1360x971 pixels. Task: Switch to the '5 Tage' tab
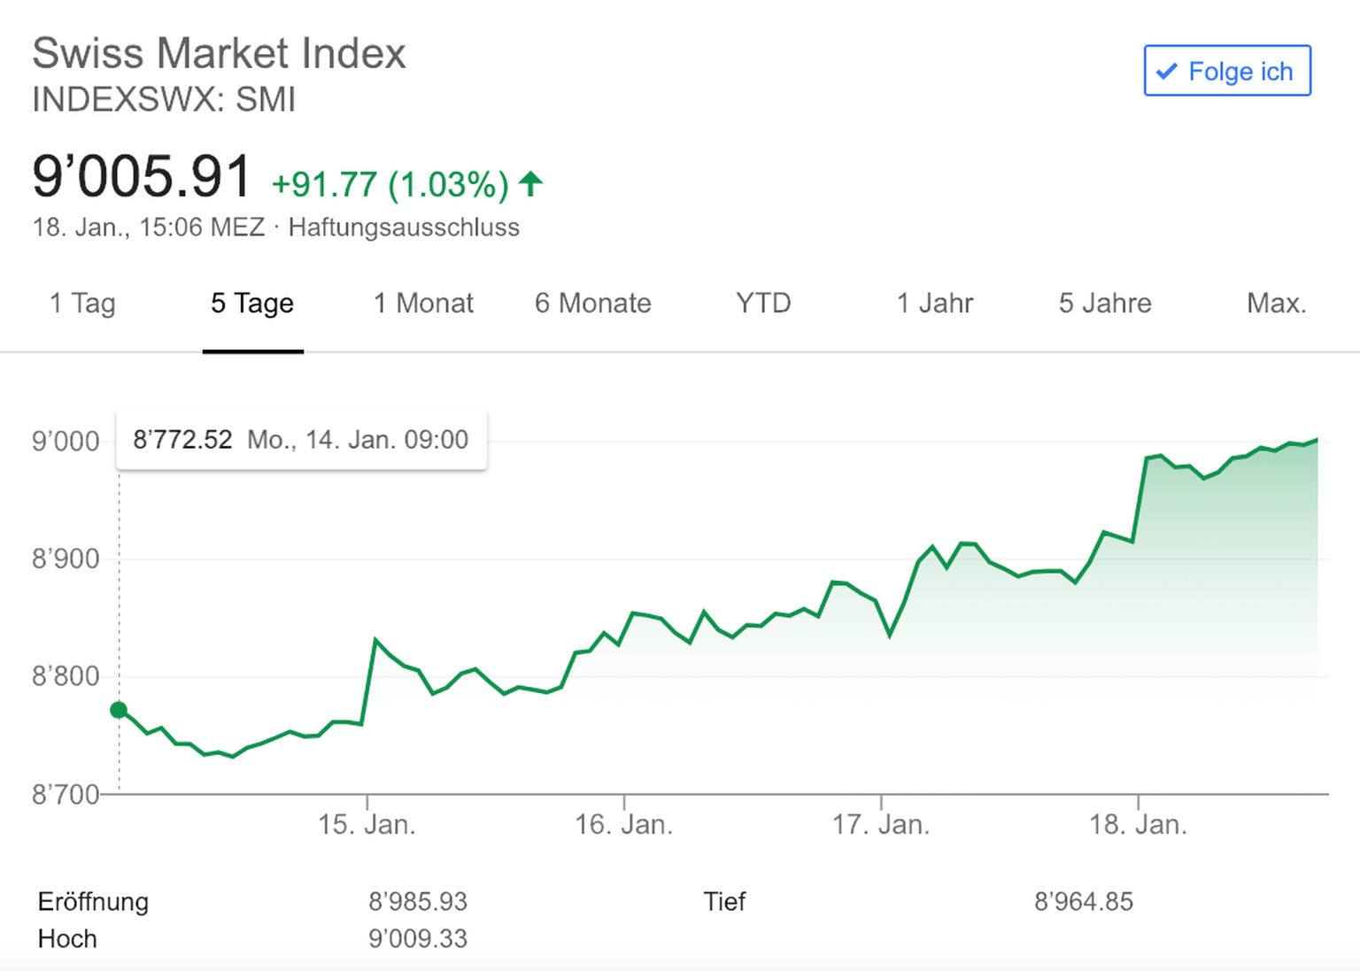[x=252, y=304]
